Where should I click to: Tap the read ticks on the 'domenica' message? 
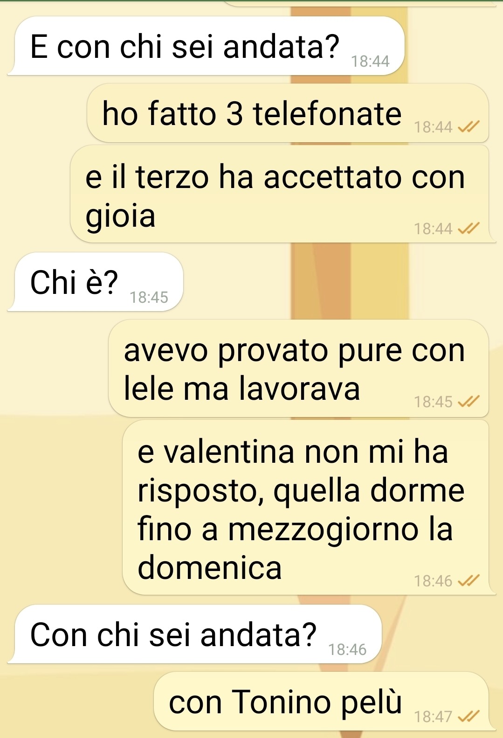coord(469,581)
